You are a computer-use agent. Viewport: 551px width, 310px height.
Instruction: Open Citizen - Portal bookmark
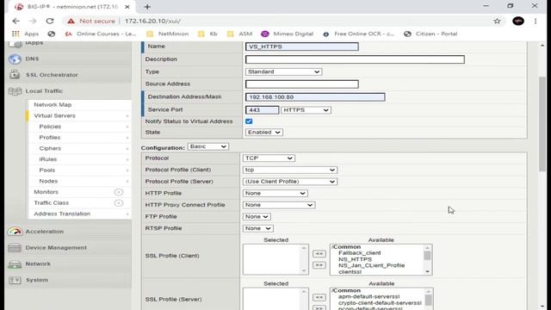click(430, 34)
